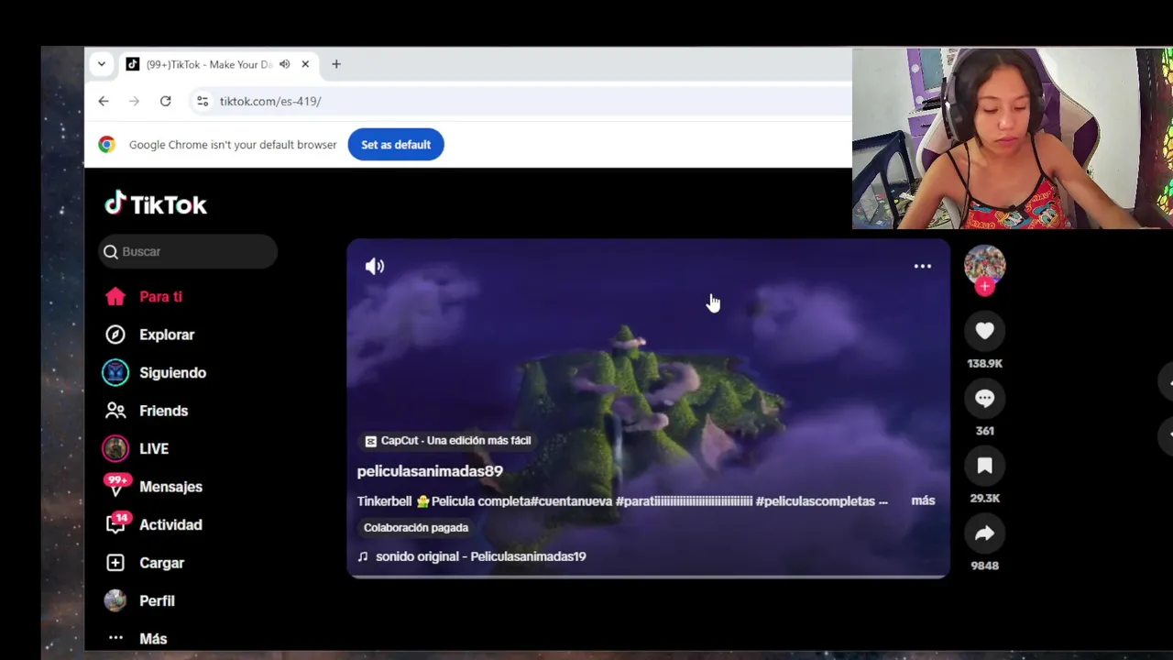This screenshot has width=1173, height=660.
Task: Click the Chrome forward arrow
Action: (x=135, y=101)
